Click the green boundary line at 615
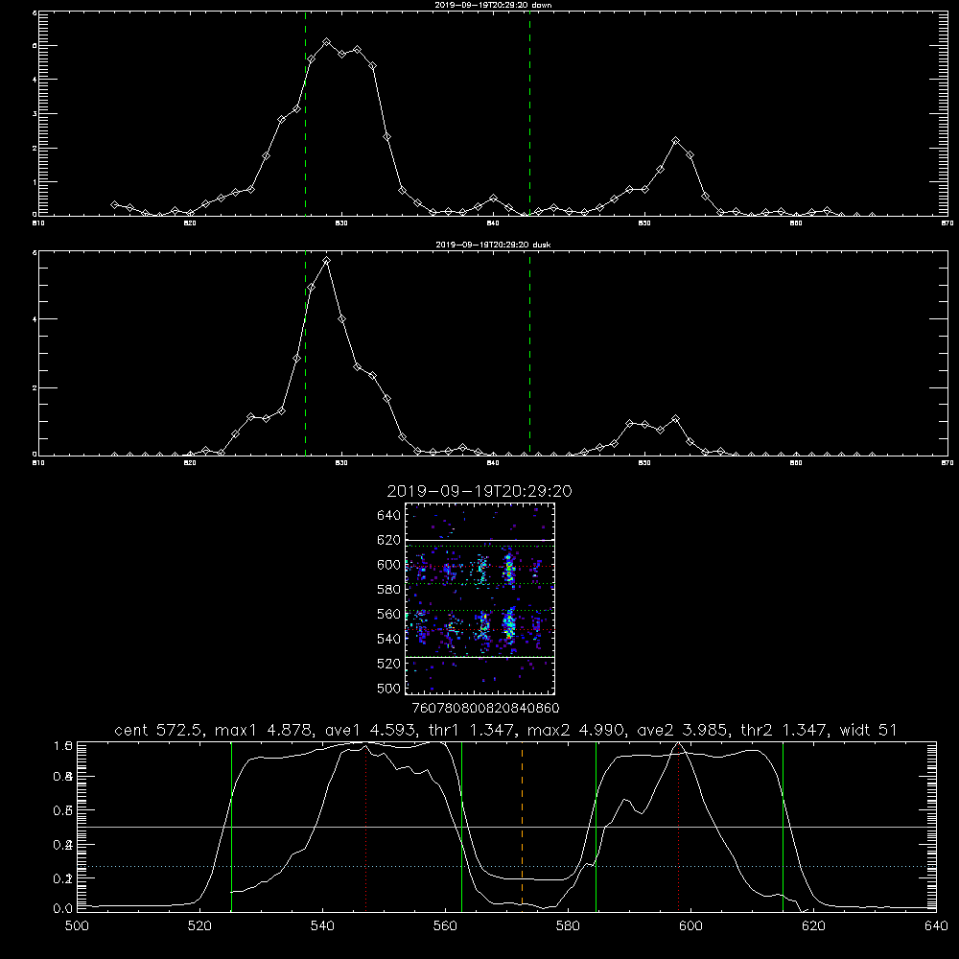Viewport: 959px width, 959px height. click(x=783, y=826)
